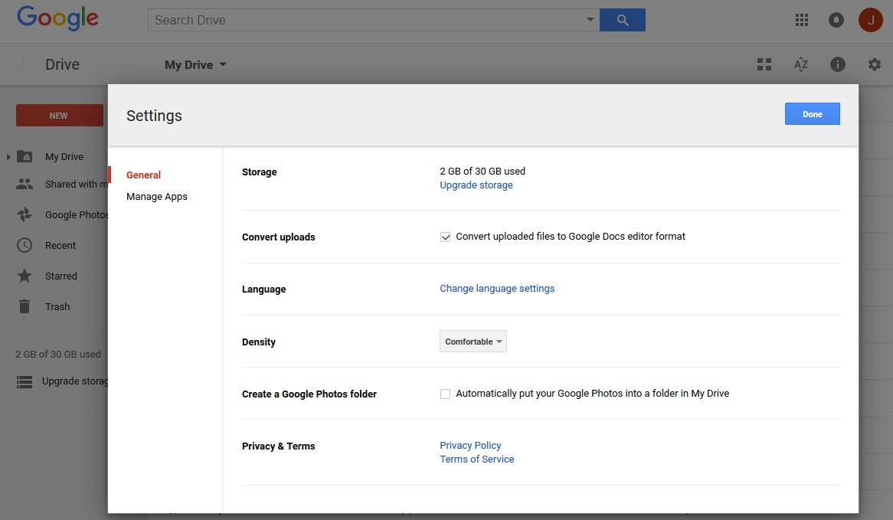Open the My Drive header dropdown
Screen dimensions: 893x520
pyautogui.click(x=195, y=64)
